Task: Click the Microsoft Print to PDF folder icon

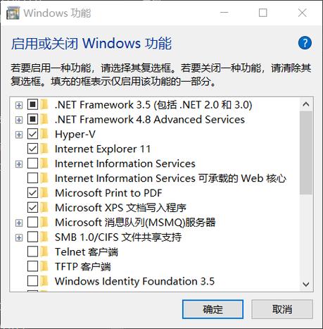Action: pos(44,193)
